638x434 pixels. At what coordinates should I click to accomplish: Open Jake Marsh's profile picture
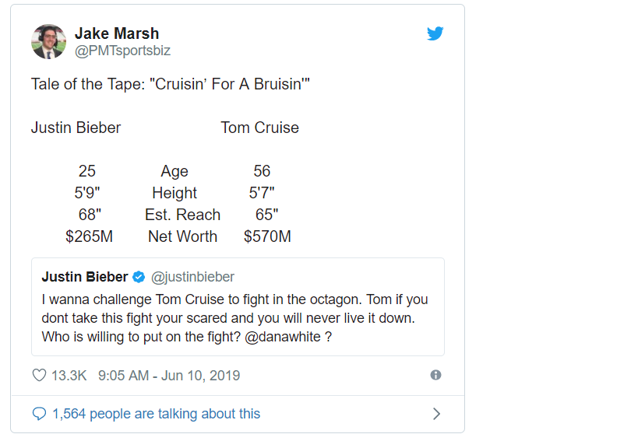48,41
